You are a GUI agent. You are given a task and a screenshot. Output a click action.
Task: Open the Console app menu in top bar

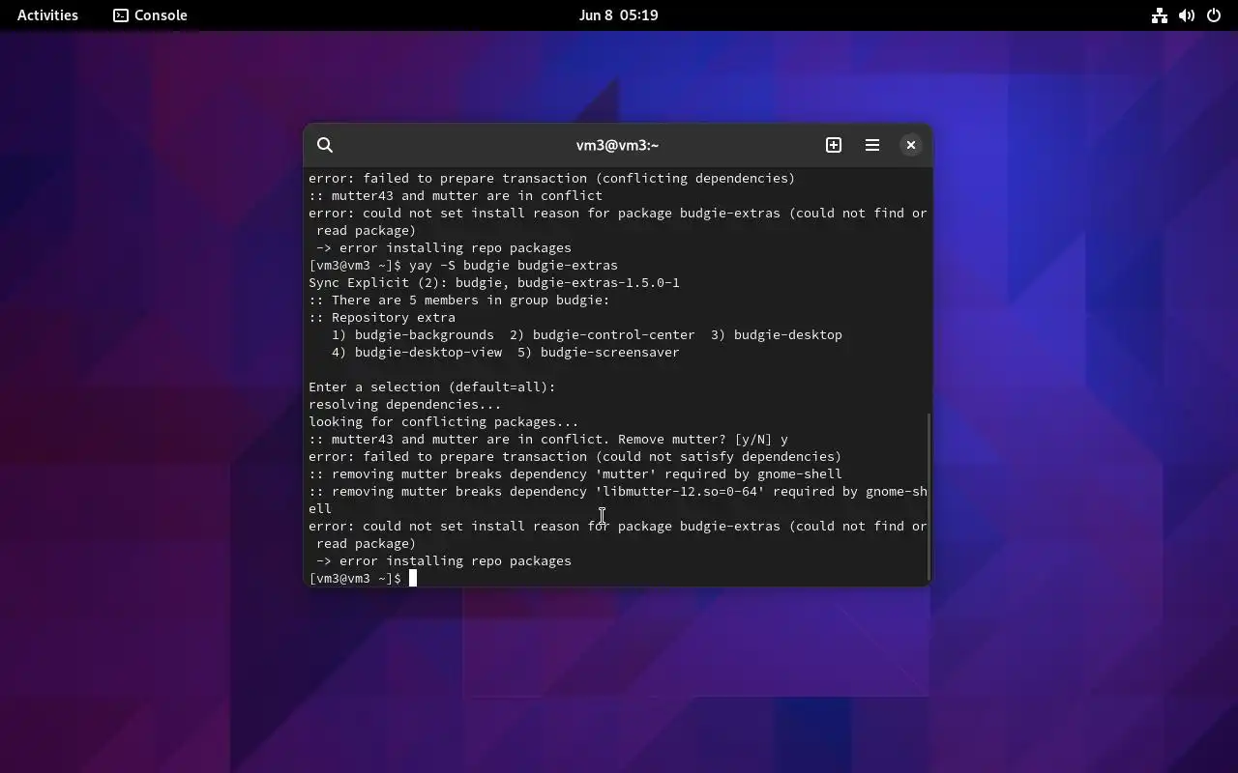pos(150,15)
